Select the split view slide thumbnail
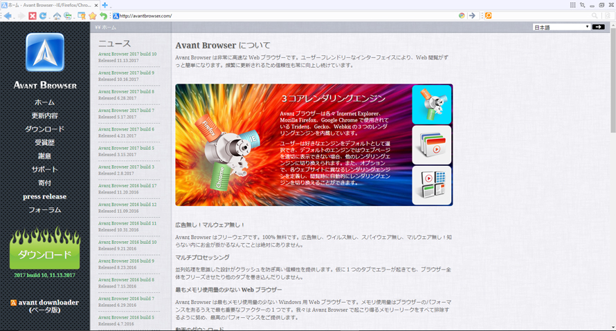Screen dimensions: 616x331 432,185
